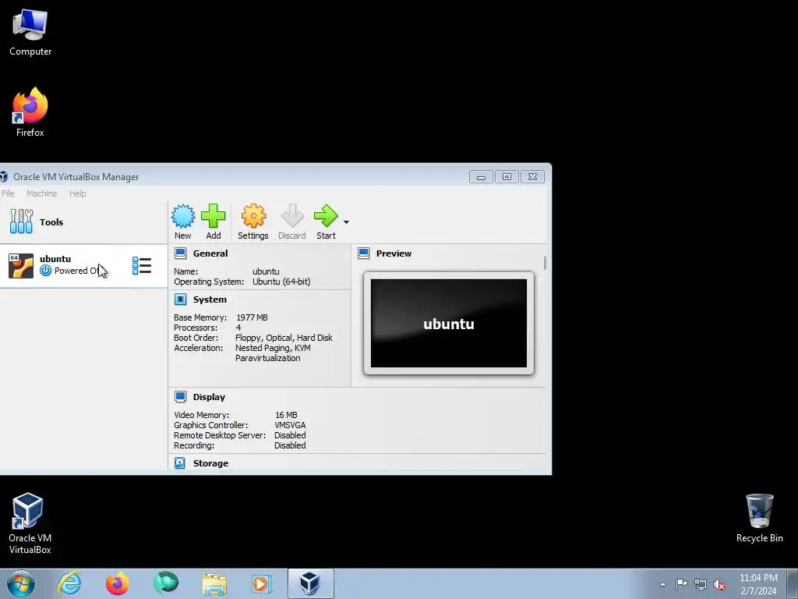Click the muted volume tray icon
The height and width of the screenshot is (599, 798).
(x=719, y=584)
